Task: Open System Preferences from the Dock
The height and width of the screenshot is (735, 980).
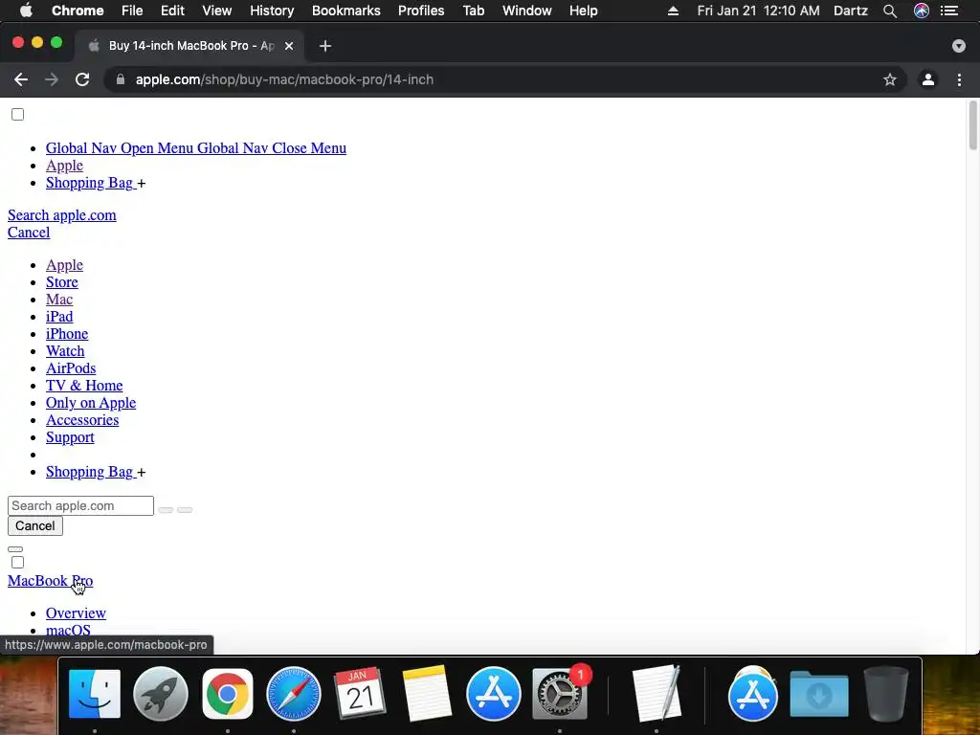Action: [x=559, y=694]
